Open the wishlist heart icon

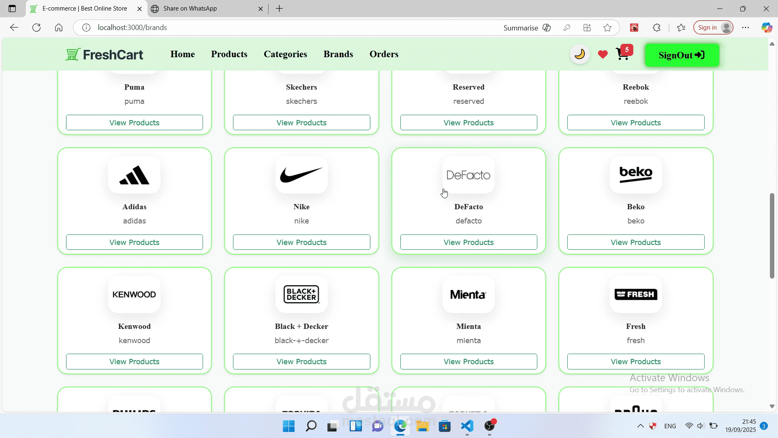[603, 54]
